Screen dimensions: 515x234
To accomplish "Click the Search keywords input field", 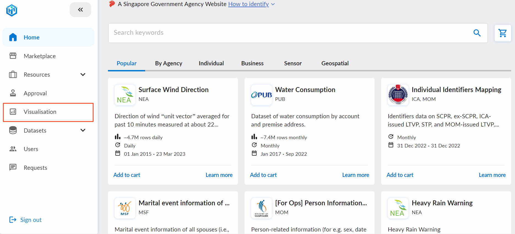I will point(289,33).
